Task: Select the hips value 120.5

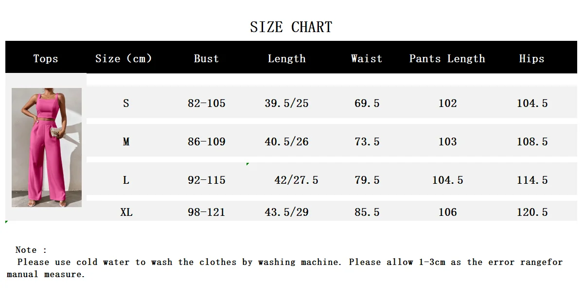Action: pyautogui.click(x=532, y=212)
